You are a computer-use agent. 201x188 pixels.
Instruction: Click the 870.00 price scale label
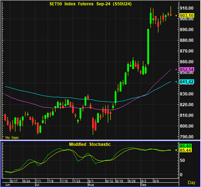187,51
